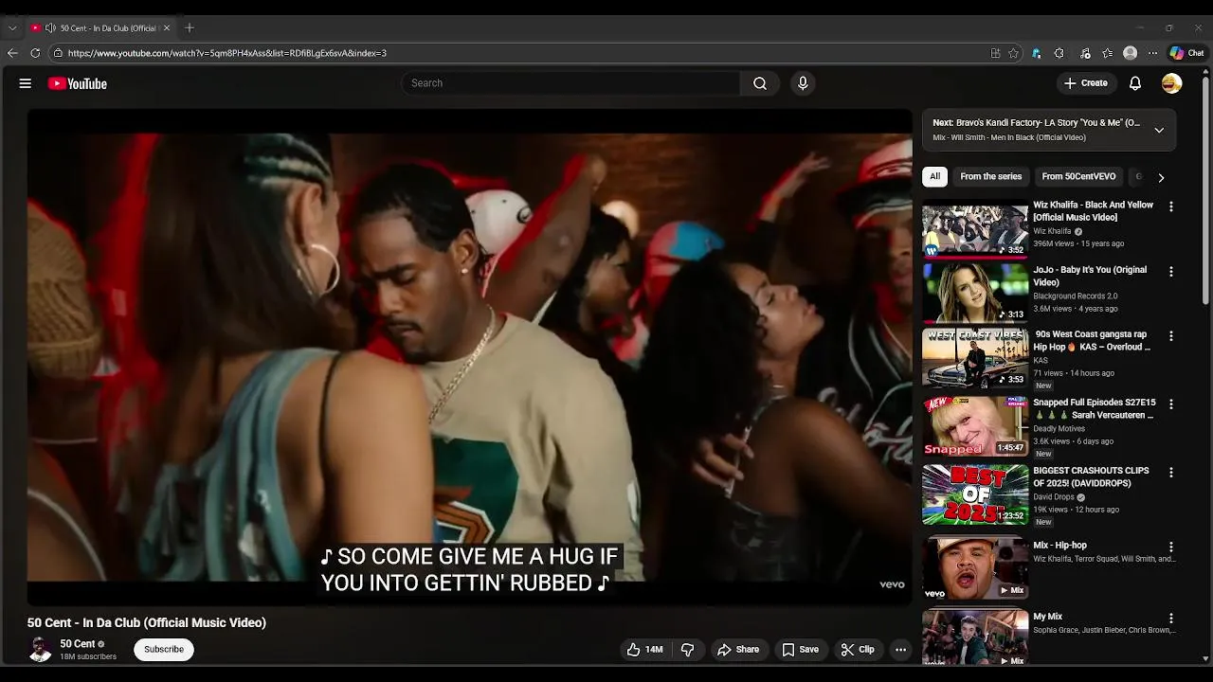
Task: Open options for 90s West Coast video
Action: (x=1170, y=336)
